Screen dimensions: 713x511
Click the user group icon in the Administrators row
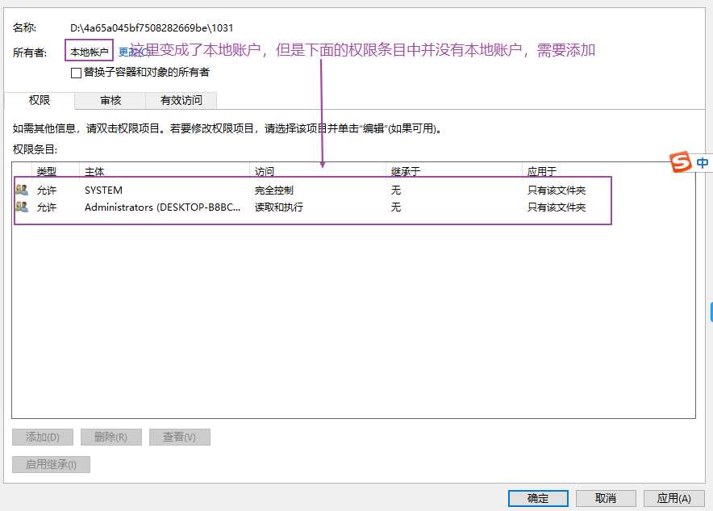point(22,207)
